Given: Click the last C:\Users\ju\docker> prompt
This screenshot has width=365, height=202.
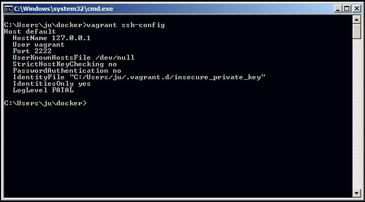Looking at the screenshot, I should click(45, 103).
